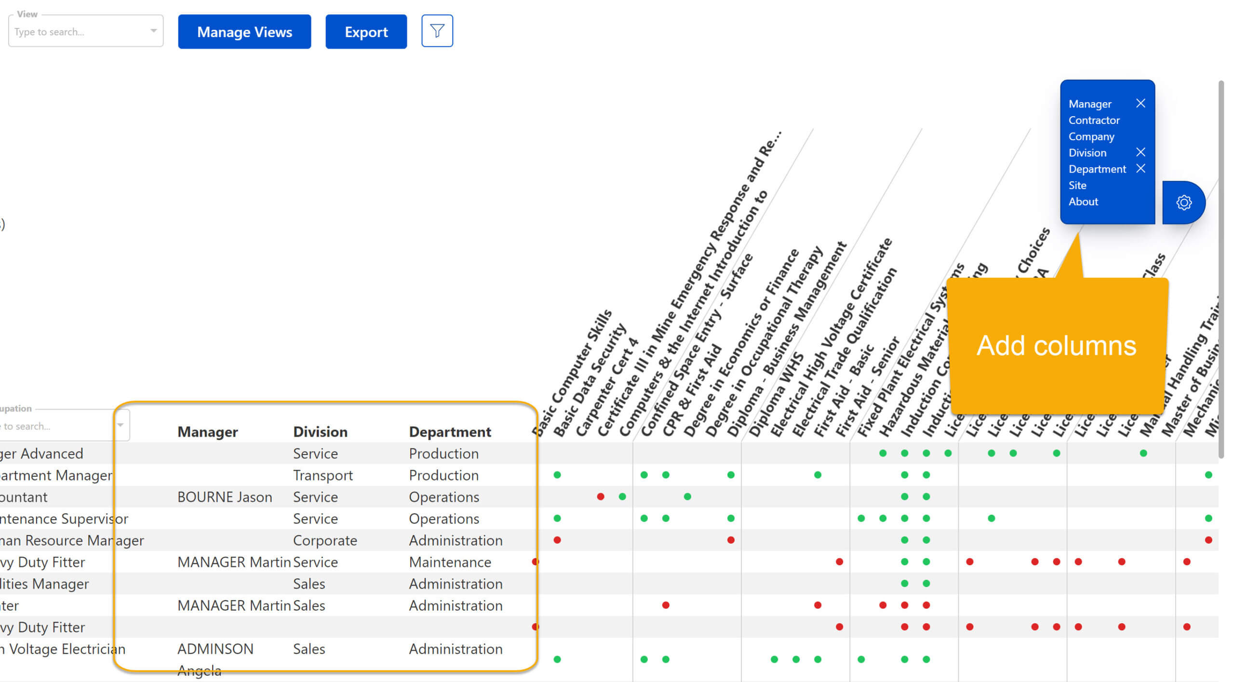Click the MANAGER Martin manager cell
1234x682 pixels.
pyautogui.click(x=234, y=562)
